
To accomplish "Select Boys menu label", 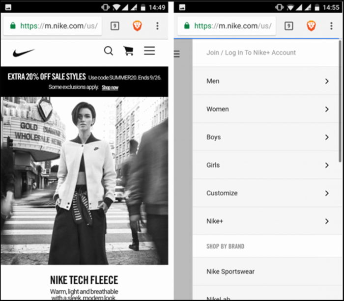I will click(213, 137).
